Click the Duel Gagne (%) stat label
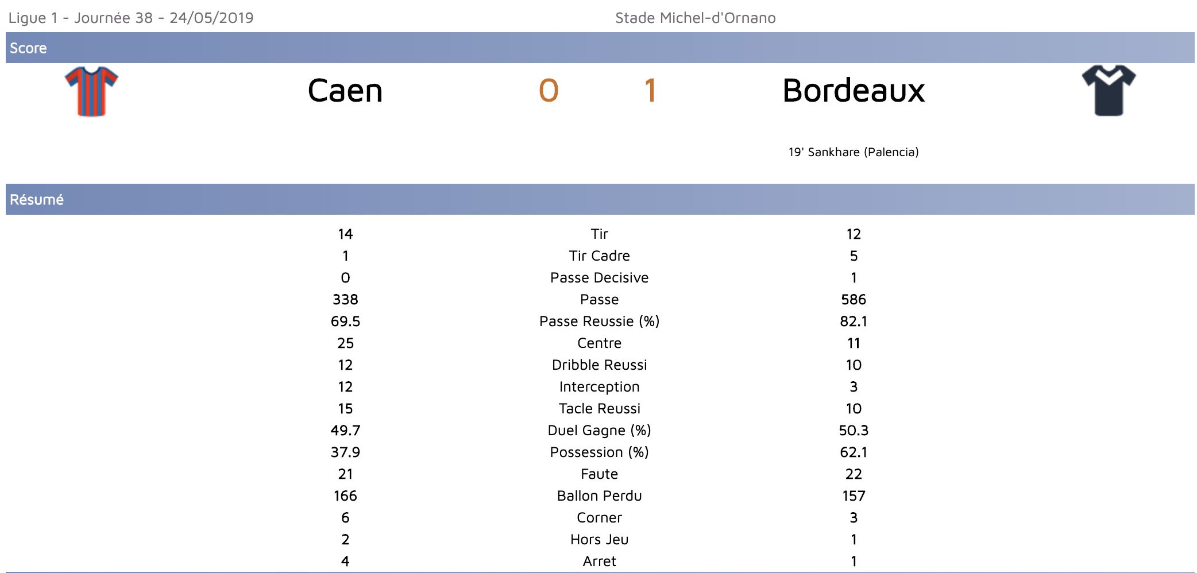This screenshot has height=573, width=1197. click(x=599, y=431)
